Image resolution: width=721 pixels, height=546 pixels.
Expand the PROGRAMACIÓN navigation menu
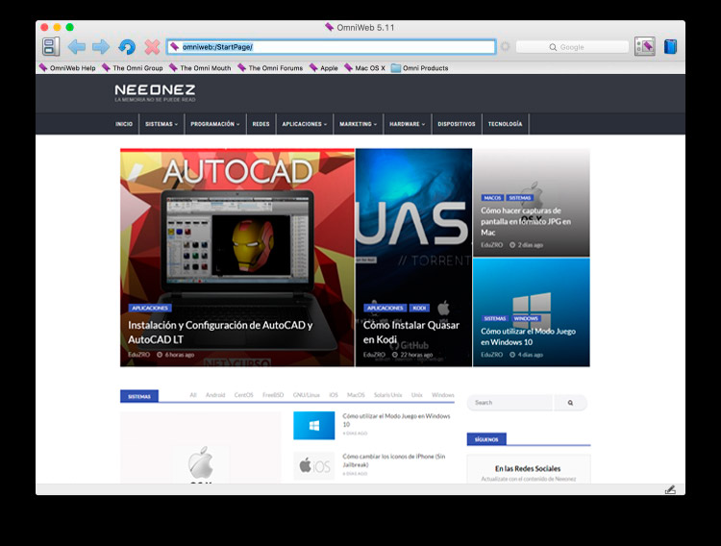[215, 124]
